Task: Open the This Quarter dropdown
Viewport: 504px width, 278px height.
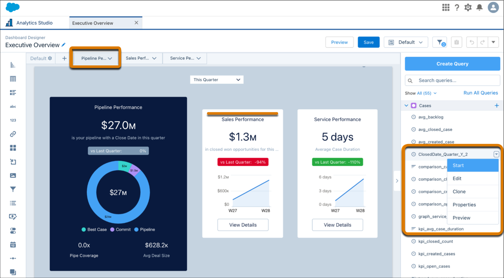Action: pos(217,80)
